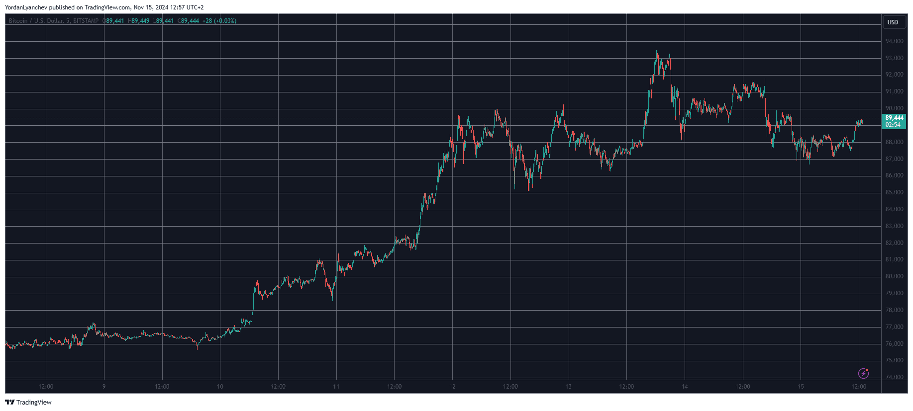
Task: Click the change value +28 (+0.03%)
Action: [x=219, y=21]
